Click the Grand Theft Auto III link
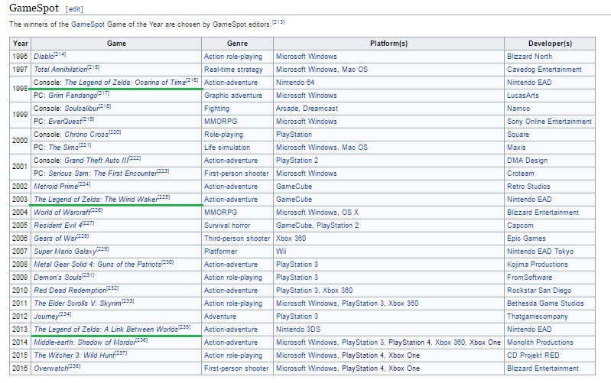611x383 pixels. click(x=95, y=161)
